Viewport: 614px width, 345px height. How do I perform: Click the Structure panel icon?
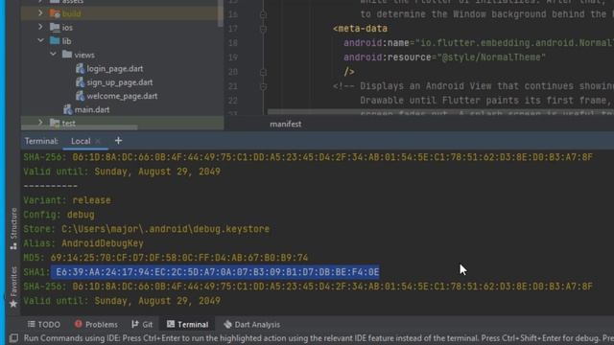tap(13, 245)
